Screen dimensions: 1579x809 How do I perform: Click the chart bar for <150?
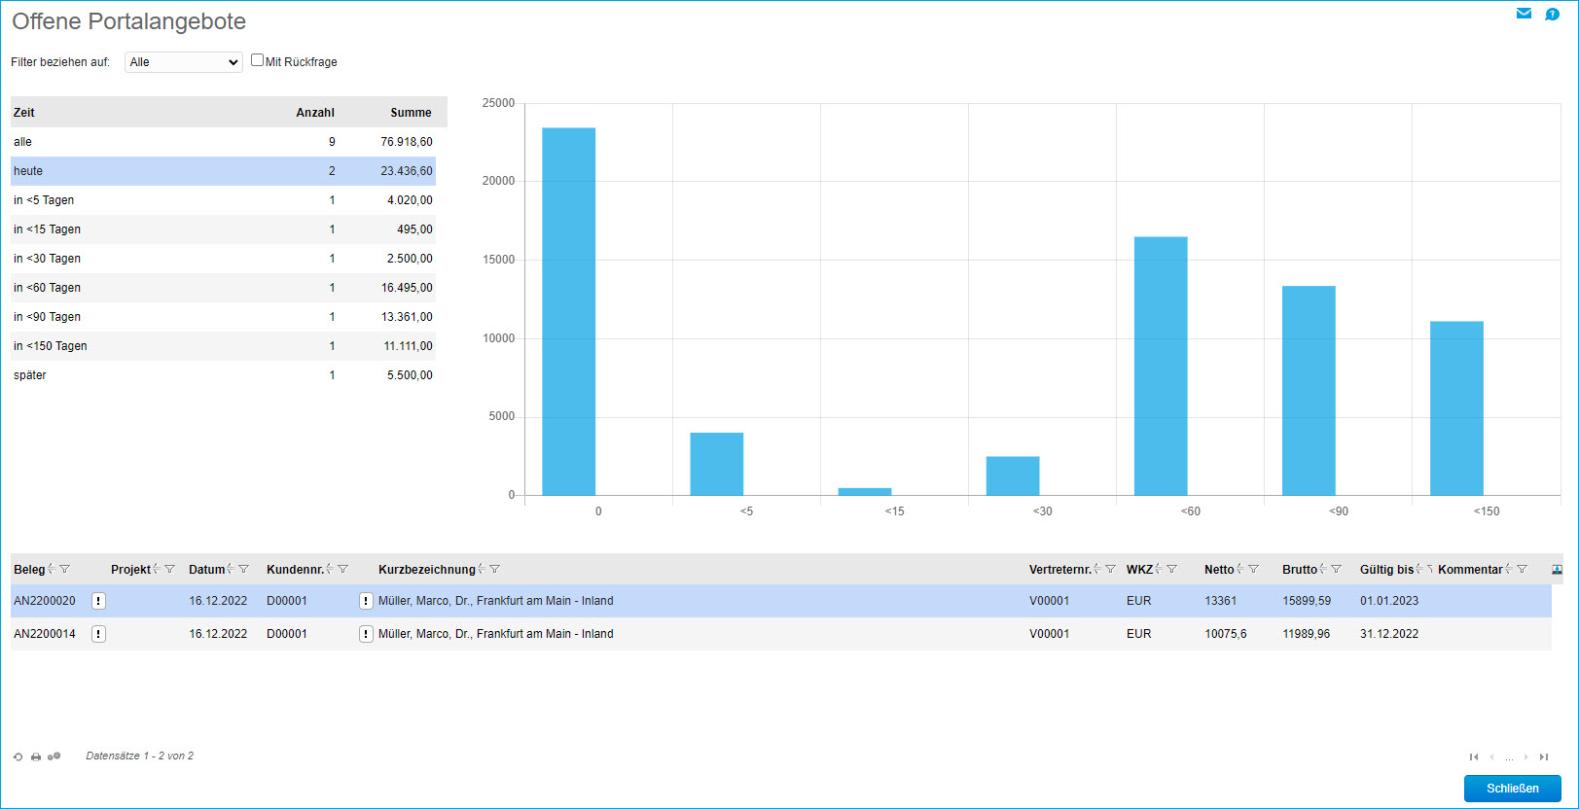[x=1456, y=408]
